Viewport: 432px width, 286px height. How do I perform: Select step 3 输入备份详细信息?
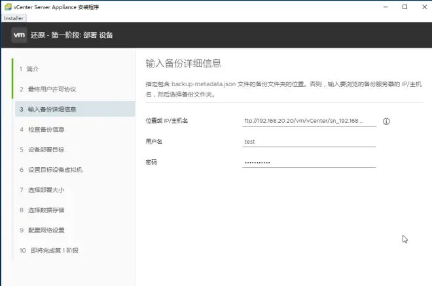tap(75, 109)
